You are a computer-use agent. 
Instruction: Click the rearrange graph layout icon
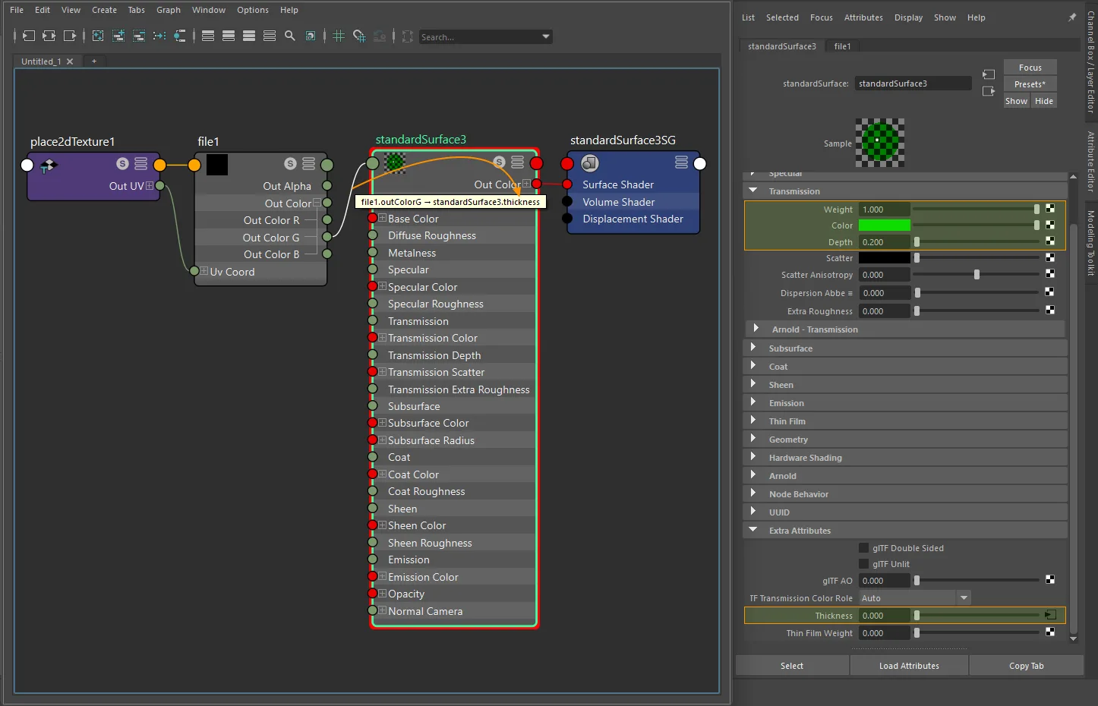[x=159, y=36]
